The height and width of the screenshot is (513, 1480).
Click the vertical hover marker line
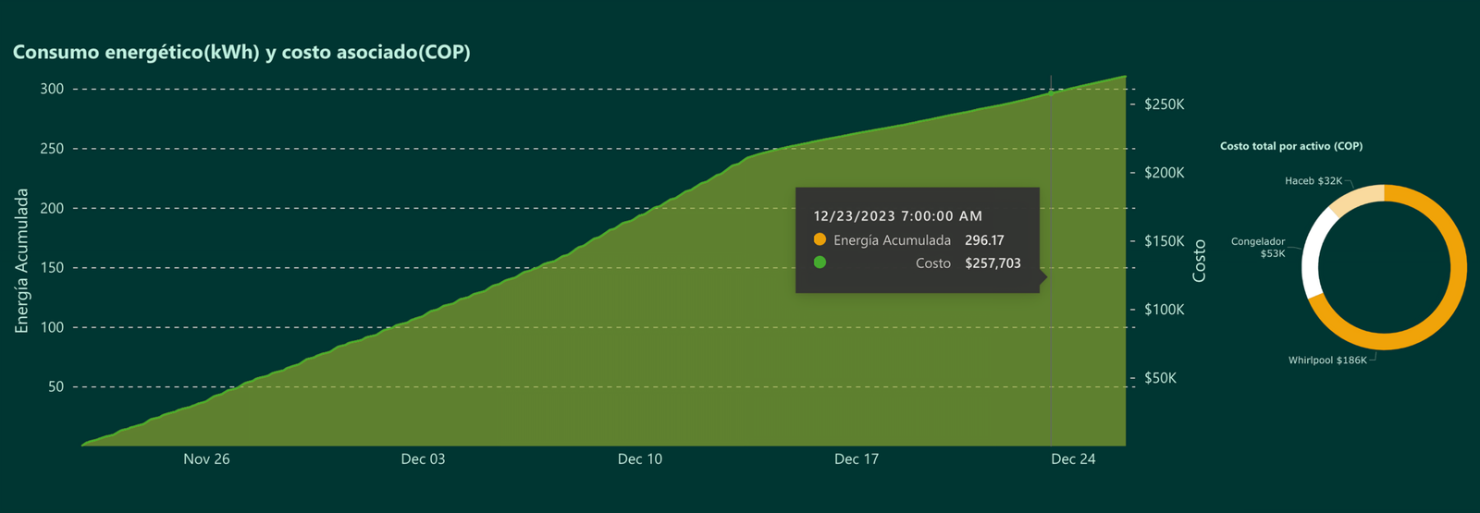point(1051,261)
